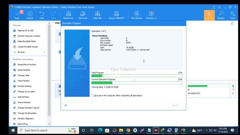Open Free Backup in toolbar
The image size is (240, 135).
pyautogui.click(x=136, y=15)
